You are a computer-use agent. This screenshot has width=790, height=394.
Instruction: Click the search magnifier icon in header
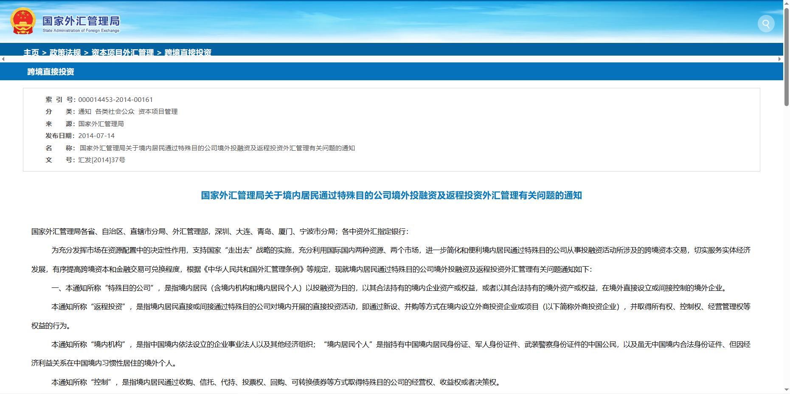766,24
